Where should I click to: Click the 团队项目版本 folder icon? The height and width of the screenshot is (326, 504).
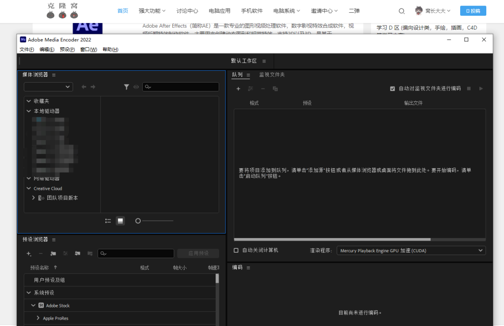41,198
